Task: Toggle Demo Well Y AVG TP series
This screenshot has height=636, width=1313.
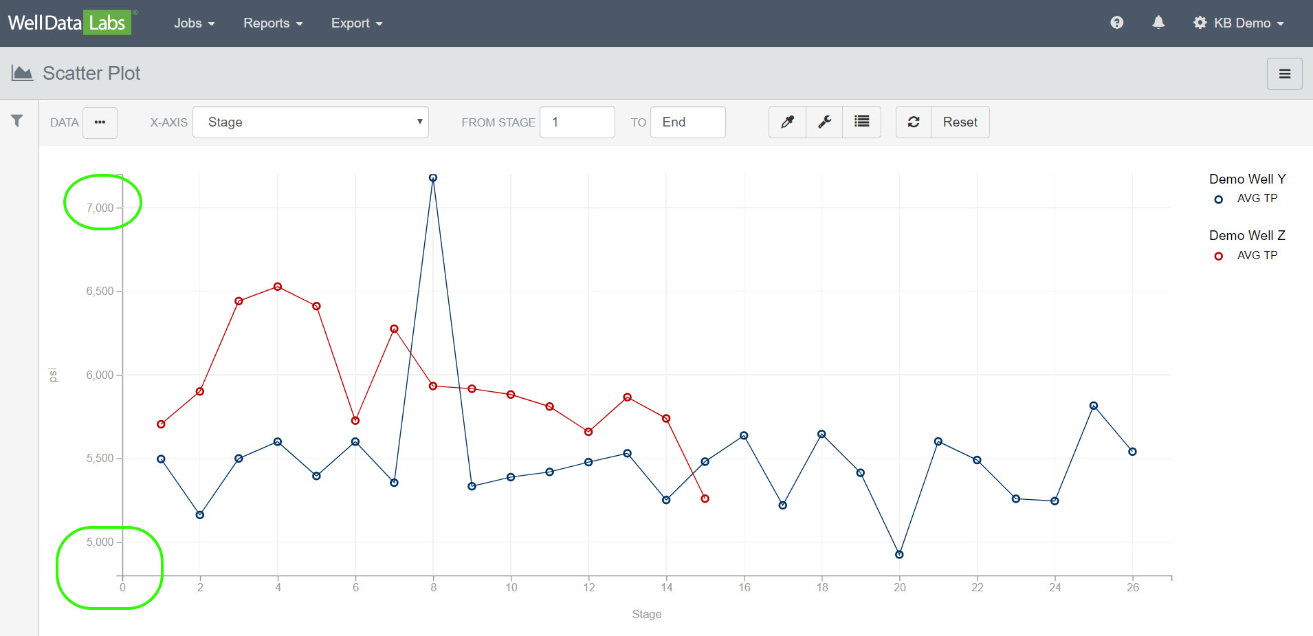Action: (x=1256, y=199)
